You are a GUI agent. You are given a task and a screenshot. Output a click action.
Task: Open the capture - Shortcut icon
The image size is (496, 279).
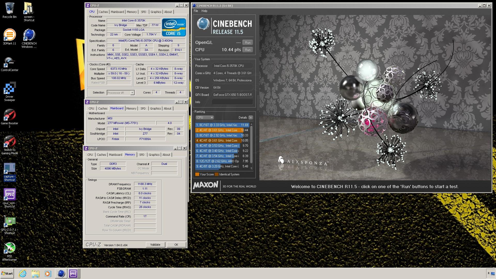click(10, 172)
